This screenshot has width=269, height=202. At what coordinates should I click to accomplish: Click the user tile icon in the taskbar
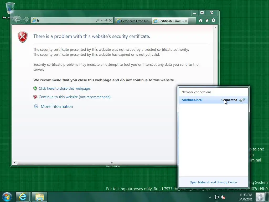tap(260, 197)
